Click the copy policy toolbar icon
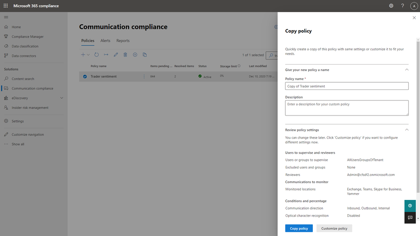The height and width of the screenshot is (236, 420). (x=145, y=55)
